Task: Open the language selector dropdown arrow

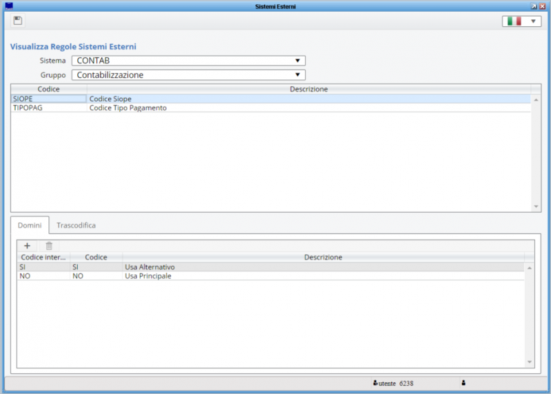Action: [x=533, y=21]
